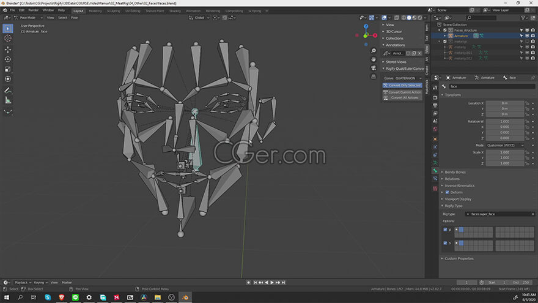Expand the Bendy Bones panel
The height and width of the screenshot is (303, 538).
455,172
